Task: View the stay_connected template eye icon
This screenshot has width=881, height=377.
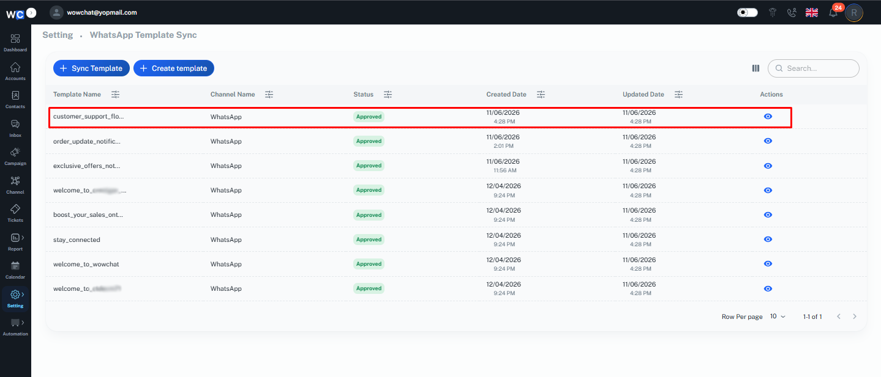Action: [x=768, y=240]
